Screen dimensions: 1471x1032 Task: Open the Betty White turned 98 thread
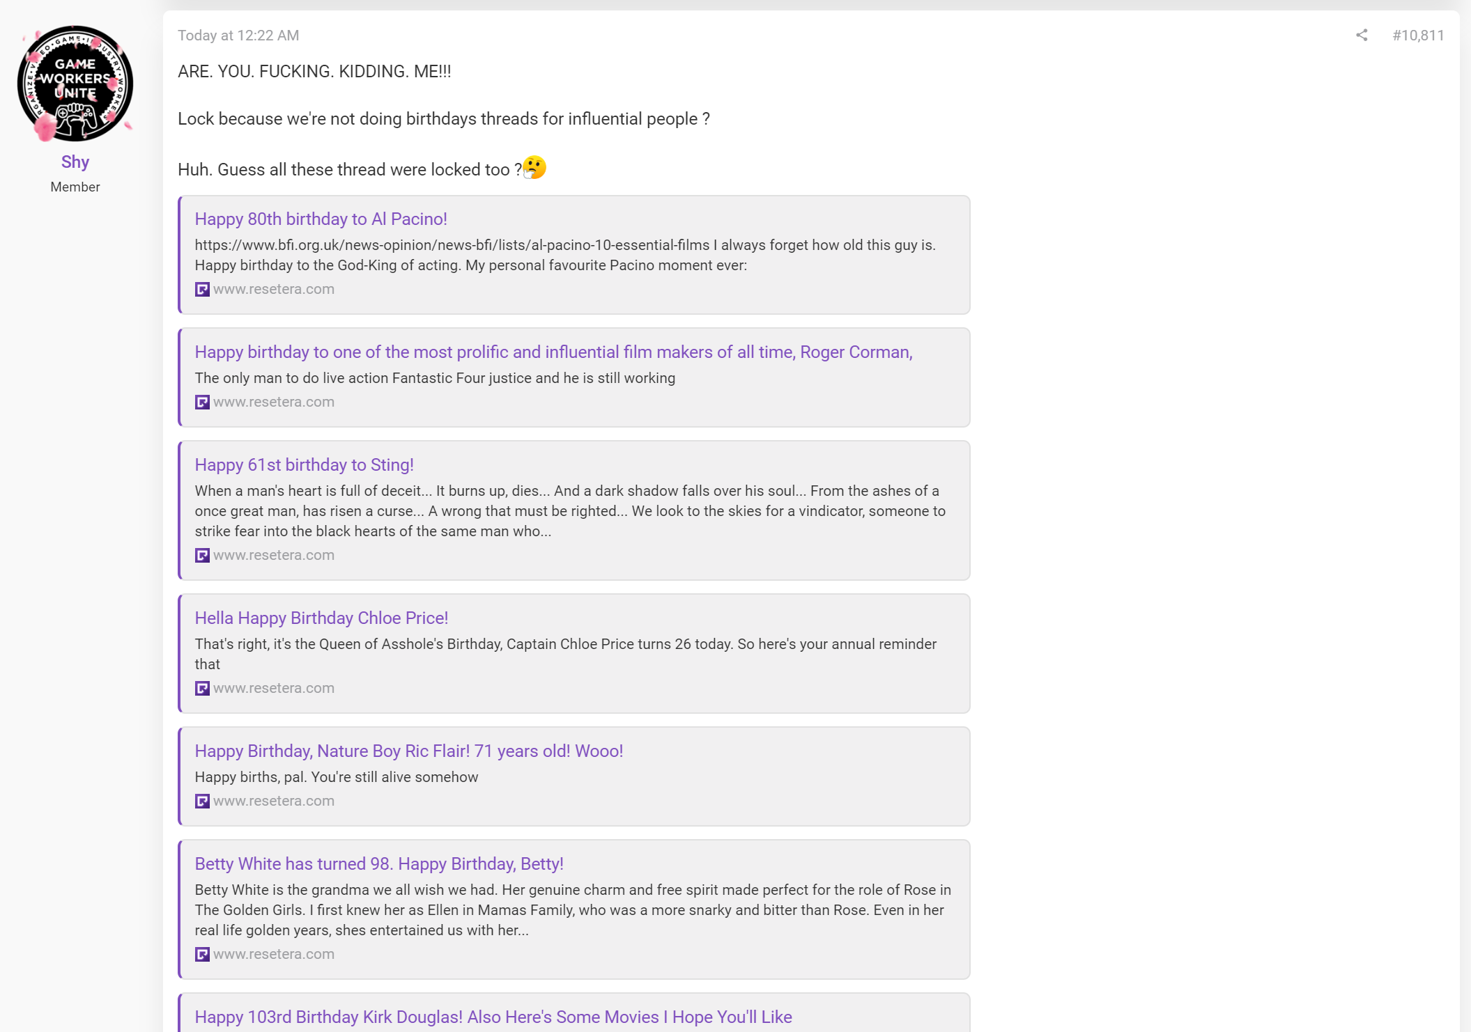[379, 863]
